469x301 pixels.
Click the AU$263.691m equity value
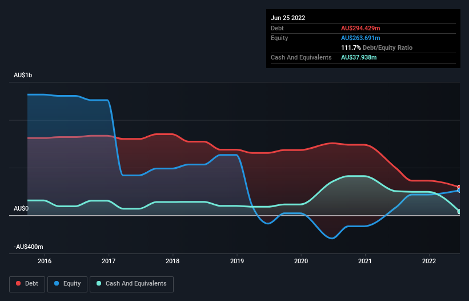(x=360, y=38)
